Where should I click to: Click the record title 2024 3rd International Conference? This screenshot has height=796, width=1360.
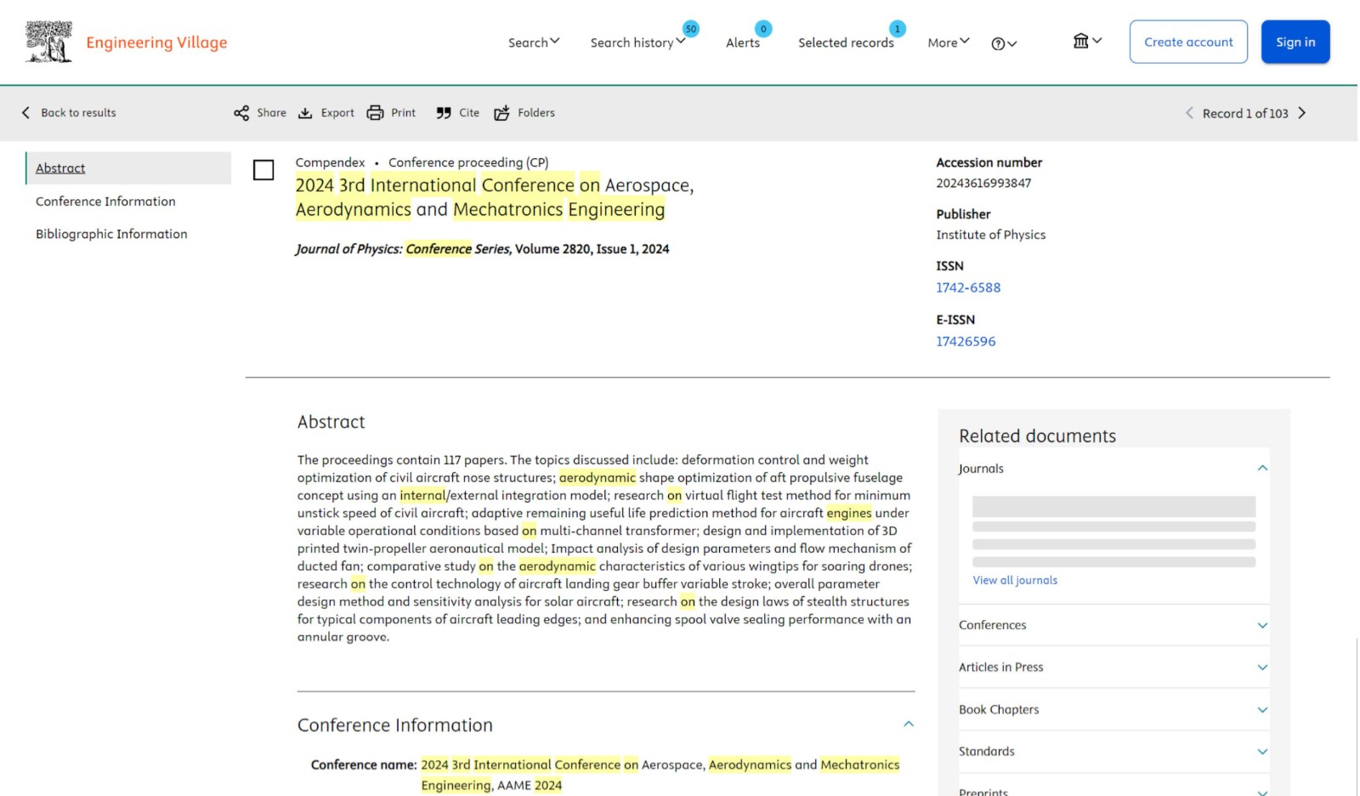[495, 197]
